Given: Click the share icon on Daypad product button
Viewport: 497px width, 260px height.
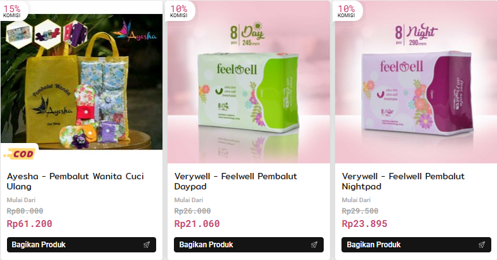Looking at the screenshot, I should coord(314,245).
